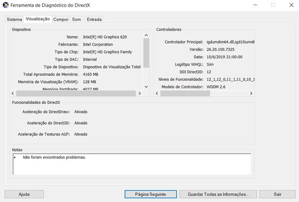
Task: Click Controladores horizontal scroll left arrow
Action: pyautogui.click(x=157, y=94)
